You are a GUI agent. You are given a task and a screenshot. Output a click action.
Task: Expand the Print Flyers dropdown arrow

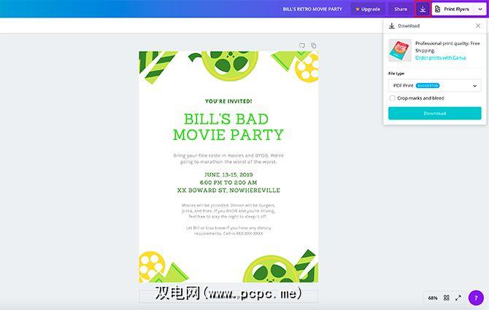tap(480, 9)
